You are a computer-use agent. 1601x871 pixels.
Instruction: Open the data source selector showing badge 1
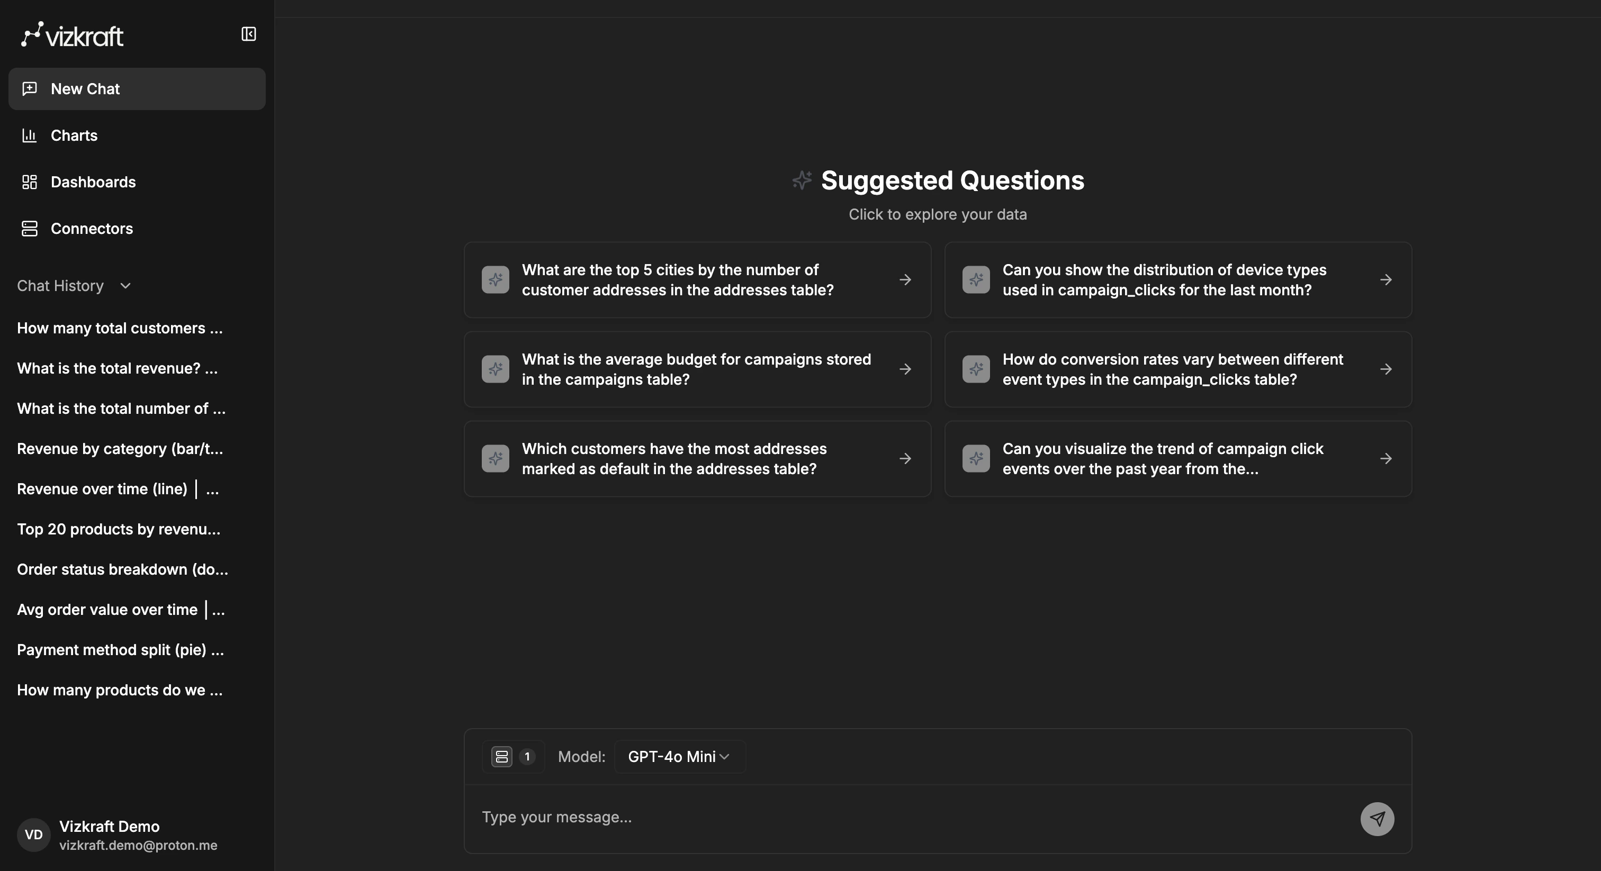point(512,756)
